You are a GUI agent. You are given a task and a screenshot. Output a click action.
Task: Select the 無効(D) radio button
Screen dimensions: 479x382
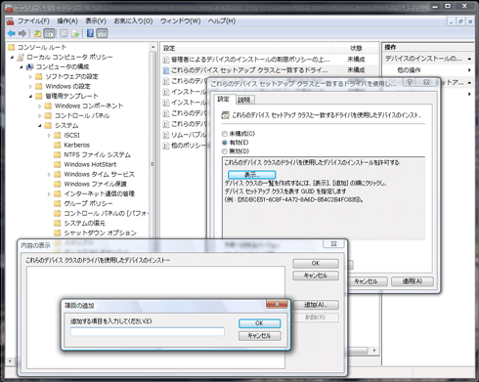click(225, 151)
